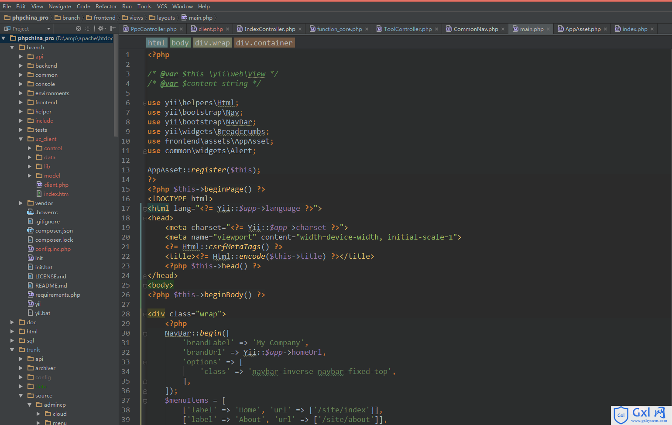Open the Tools menu
The height and width of the screenshot is (425, 672).
click(x=144, y=6)
